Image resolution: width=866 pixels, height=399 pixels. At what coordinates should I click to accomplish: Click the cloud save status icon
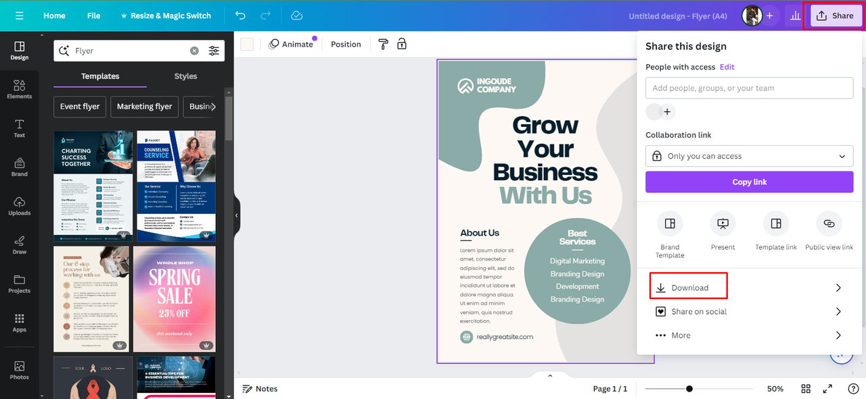[296, 16]
